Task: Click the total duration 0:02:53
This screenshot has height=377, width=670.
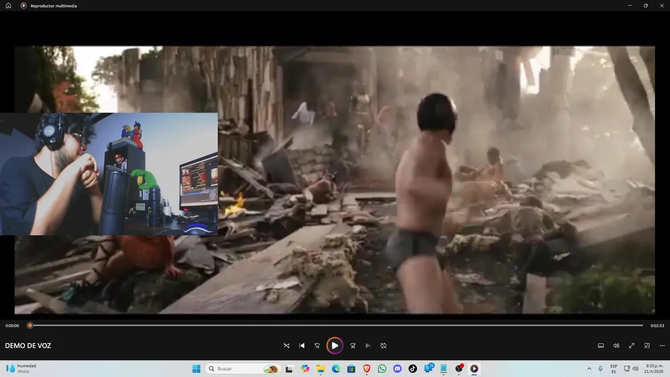Action: tap(657, 326)
